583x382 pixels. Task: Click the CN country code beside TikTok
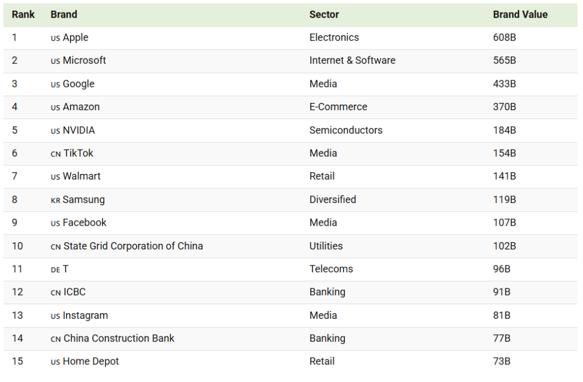(x=55, y=154)
